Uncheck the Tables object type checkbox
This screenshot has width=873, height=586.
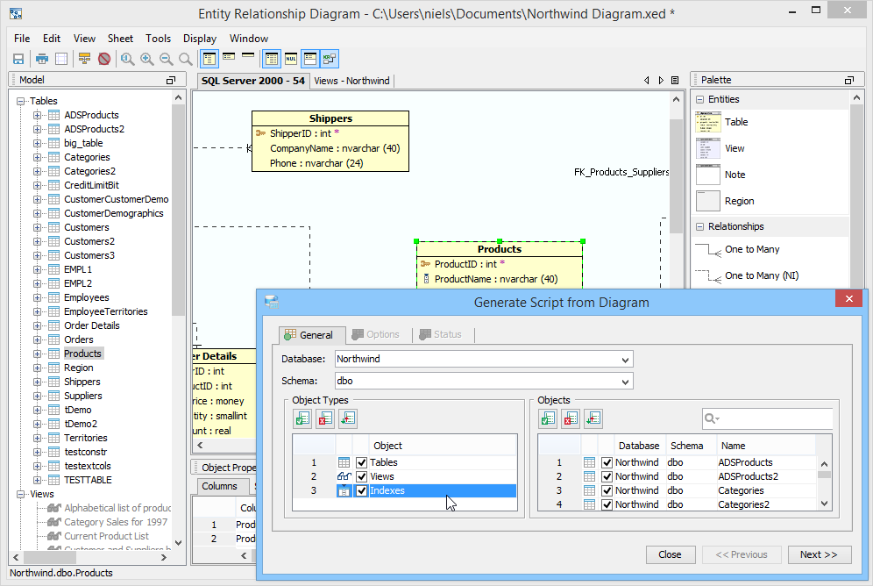[x=361, y=462]
